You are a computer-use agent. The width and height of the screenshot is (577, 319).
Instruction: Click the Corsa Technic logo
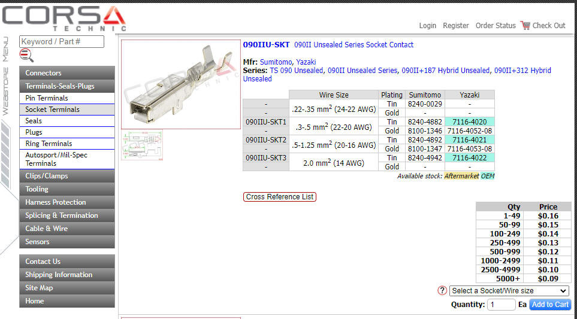64,18
